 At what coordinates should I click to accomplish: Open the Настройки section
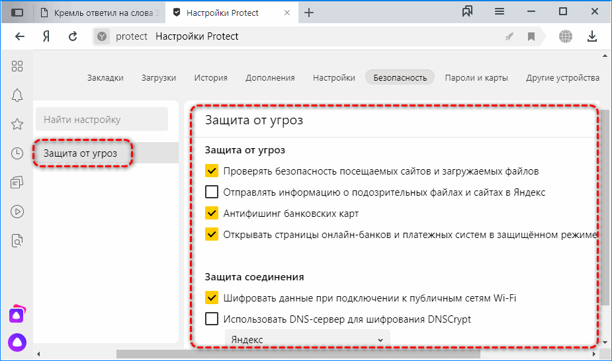(x=334, y=77)
